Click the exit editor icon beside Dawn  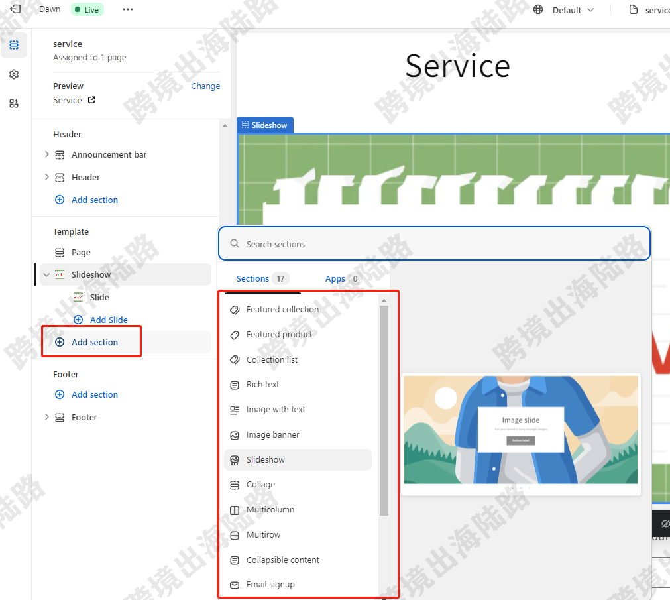click(x=15, y=9)
